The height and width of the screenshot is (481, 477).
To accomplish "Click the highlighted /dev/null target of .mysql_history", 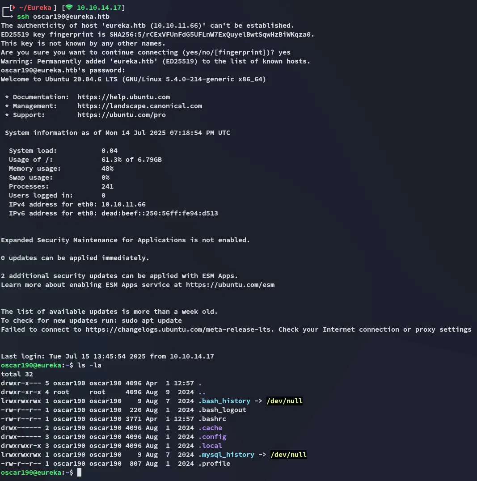I will pyautogui.click(x=288, y=455).
